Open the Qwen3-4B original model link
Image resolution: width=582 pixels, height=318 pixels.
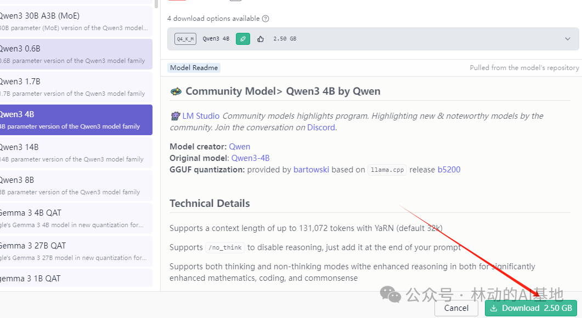[250, 158]
